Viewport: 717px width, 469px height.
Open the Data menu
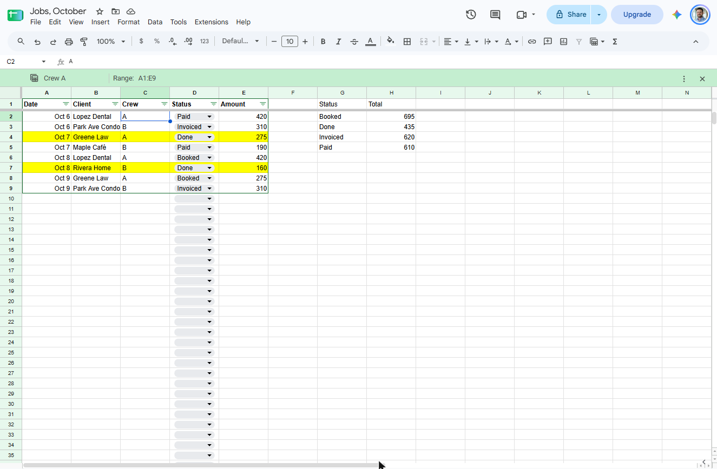[155, 22]
